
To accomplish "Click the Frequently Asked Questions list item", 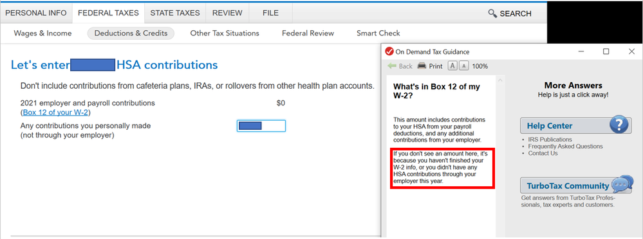I will [566, 146].
